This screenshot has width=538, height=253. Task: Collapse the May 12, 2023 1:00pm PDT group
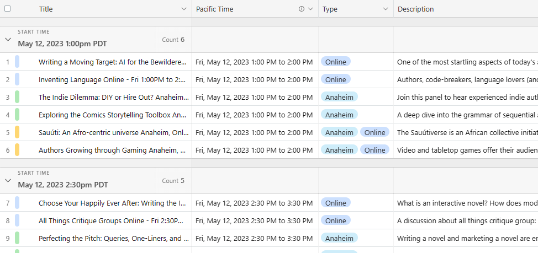(8, 40)
